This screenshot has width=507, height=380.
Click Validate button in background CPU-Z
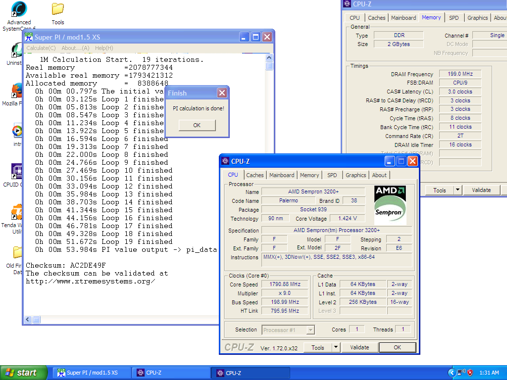[481, 190]
